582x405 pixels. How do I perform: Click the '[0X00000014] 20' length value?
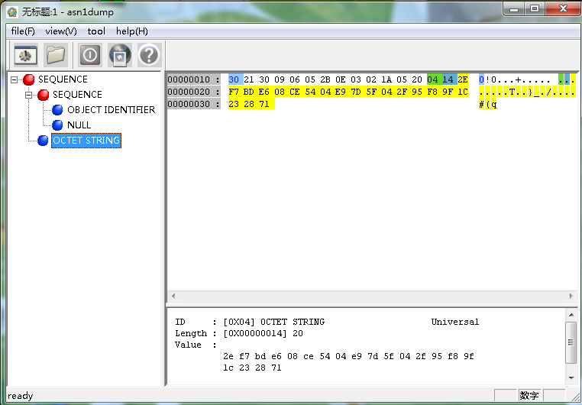click(264, 333)
